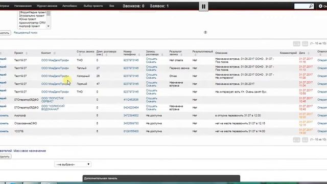The width and height of the screenshot is (327, 184).
Task: Open the Журнал звонков menu
Action: click(47, 6)
